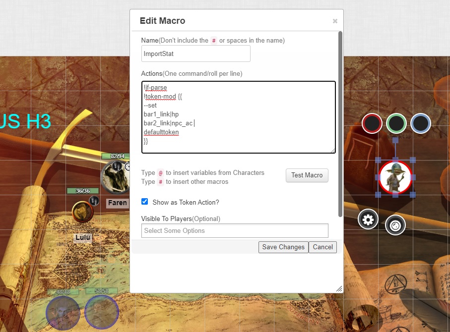Click the 82/94 health bar
The height and width of the screenshot is (332, 450).
click(116, 156)
